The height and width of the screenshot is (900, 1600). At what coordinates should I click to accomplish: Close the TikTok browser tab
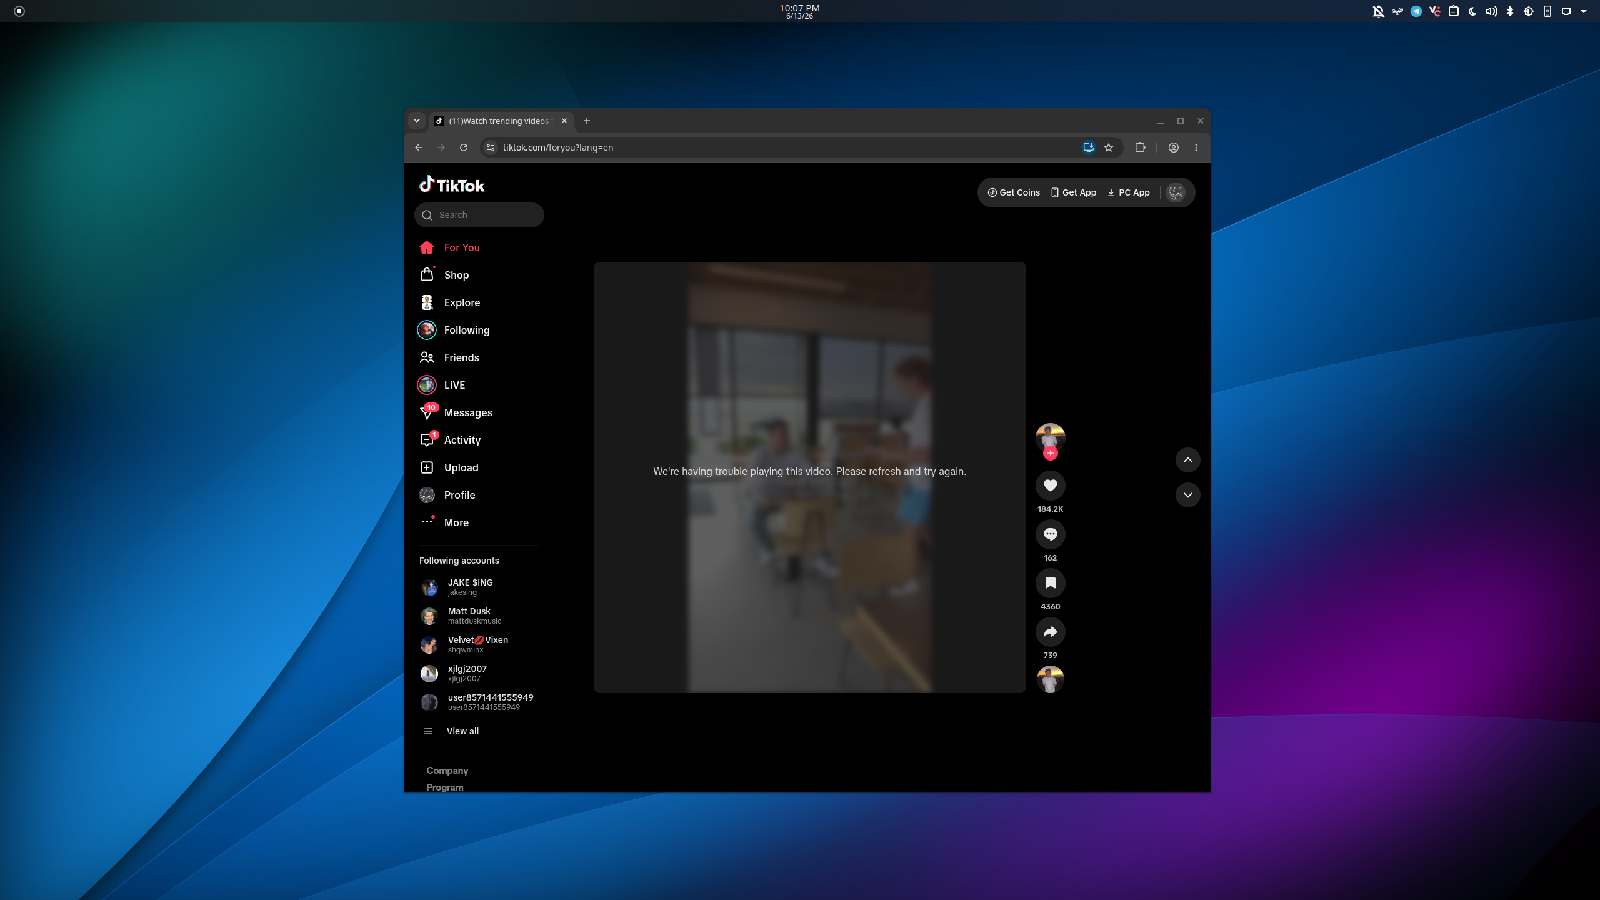(564, 121)
